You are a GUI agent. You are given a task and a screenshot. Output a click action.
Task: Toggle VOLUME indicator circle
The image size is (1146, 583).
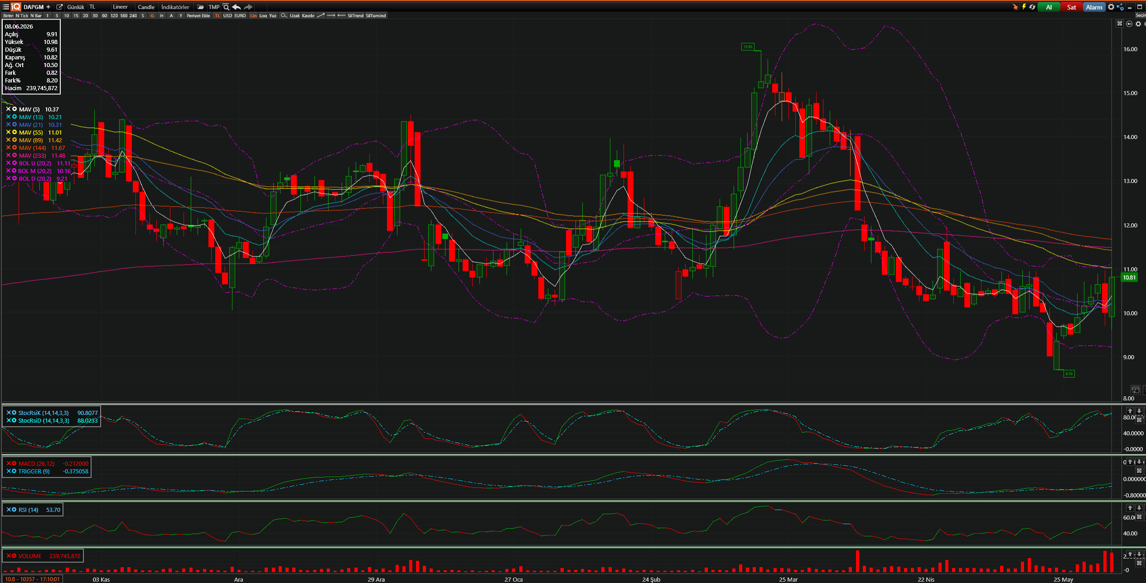pyautogui.click(x=14, y=556)
